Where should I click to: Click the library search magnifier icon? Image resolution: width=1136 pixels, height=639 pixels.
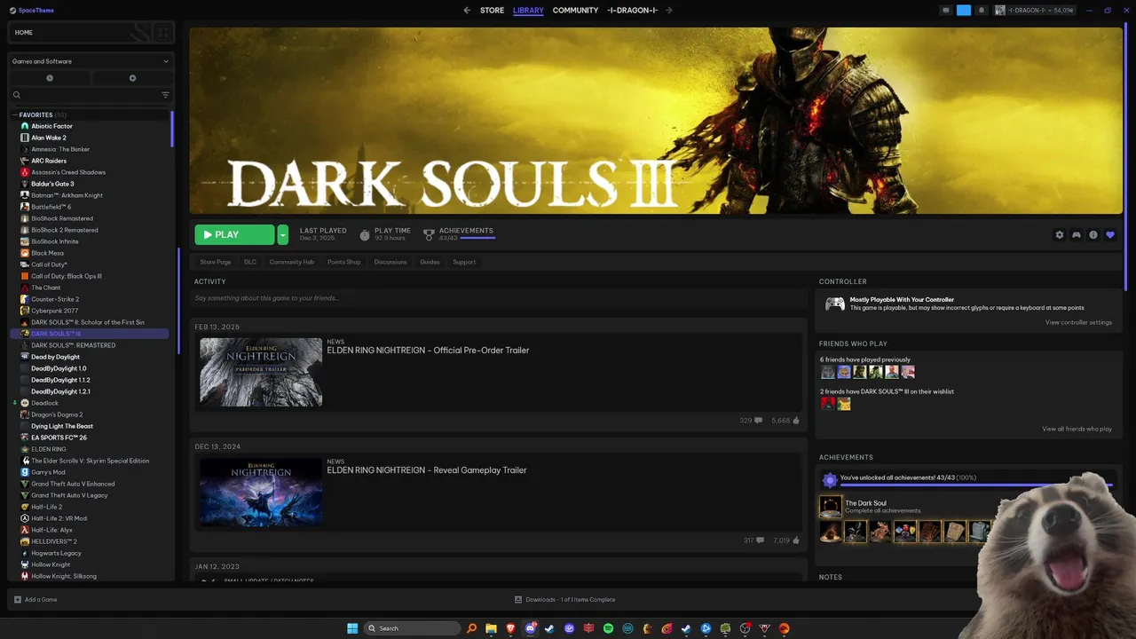(16, 95)
